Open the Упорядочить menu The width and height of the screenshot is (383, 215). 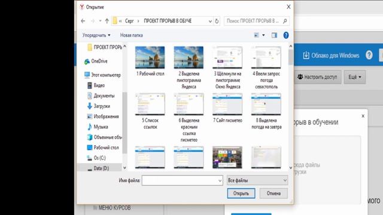click(96, 35)
